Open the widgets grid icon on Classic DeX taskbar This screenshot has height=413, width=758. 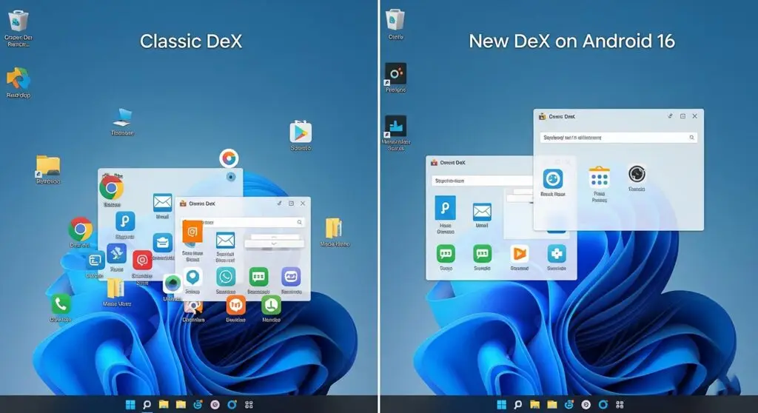click(x=249, y=405)
